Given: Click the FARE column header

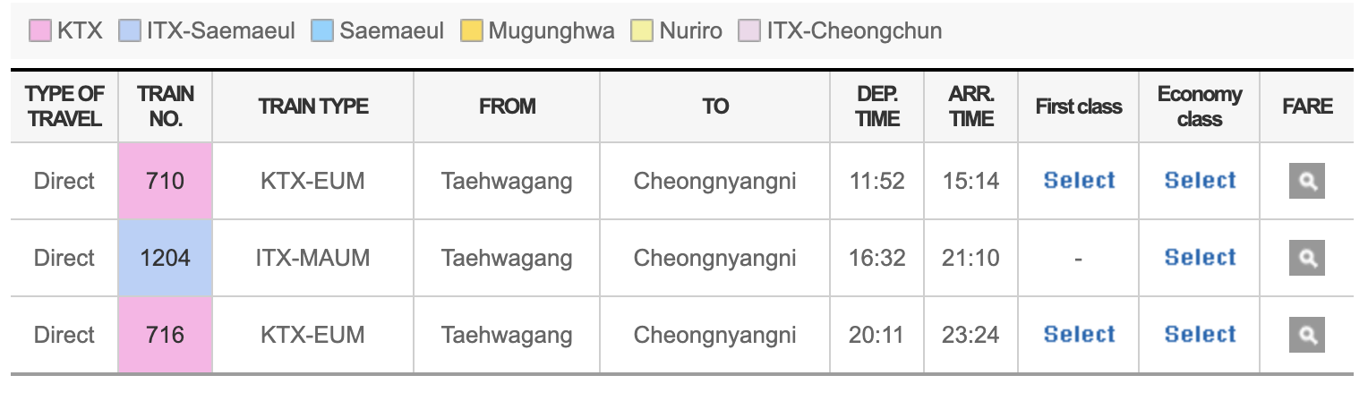Looking at the screenshot, I should tap(1307, 107).
